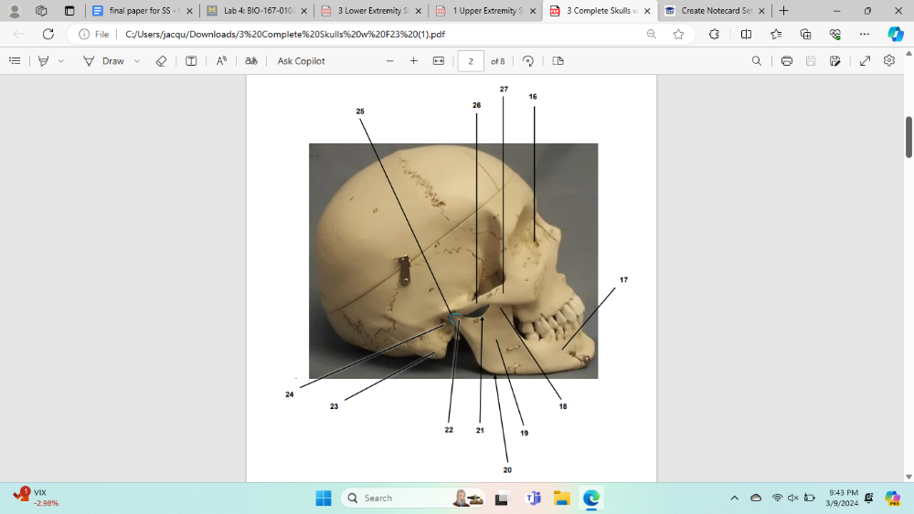Image resolution: width=914 pixels, height=514 pixels.
Task: Click the Find in document search icon
Action: pyautogui.click(x=756, y=61)
